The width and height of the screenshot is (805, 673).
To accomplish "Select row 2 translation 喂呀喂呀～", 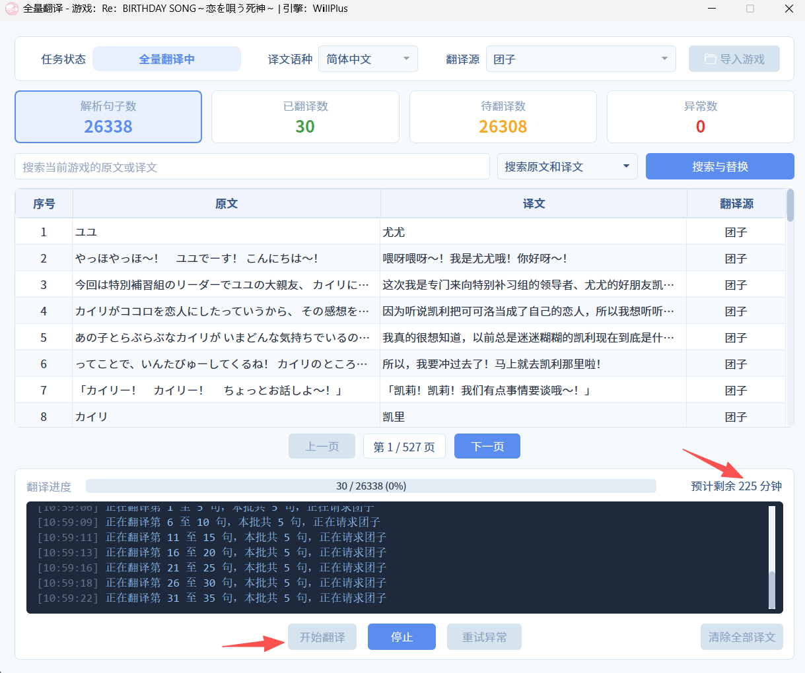I will point(534,258).
